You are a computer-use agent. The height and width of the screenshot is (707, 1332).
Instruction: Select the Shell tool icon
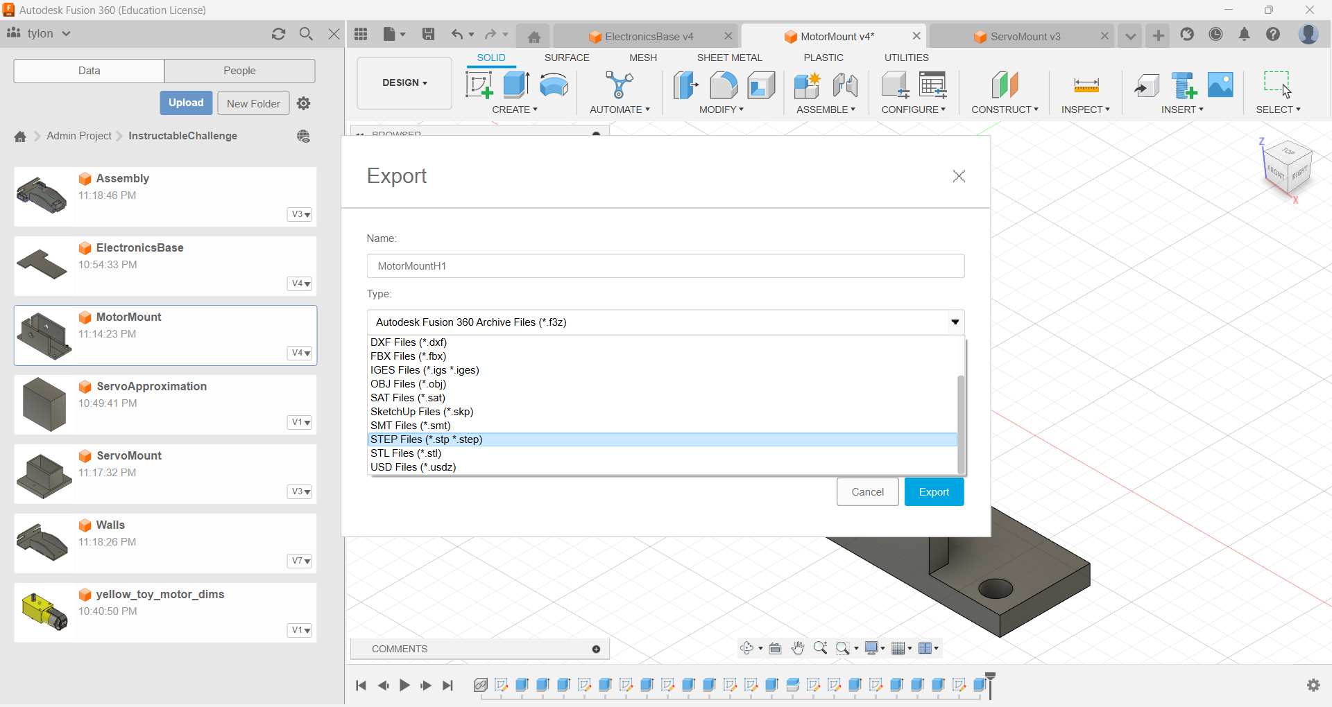[761, 85]
